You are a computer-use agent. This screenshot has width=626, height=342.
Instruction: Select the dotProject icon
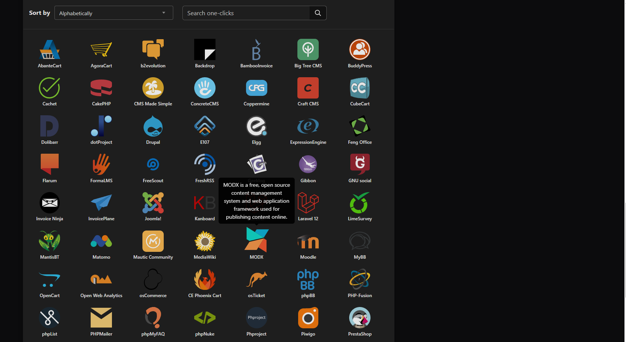click(101, 126)
